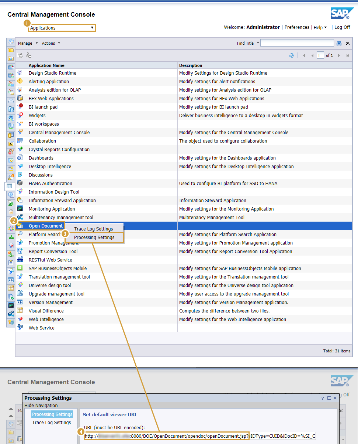358x444 pixels.
Task: Click the Cryptographic Keys icon near the sidebar bottom
Action: click(x=11, y=322)
